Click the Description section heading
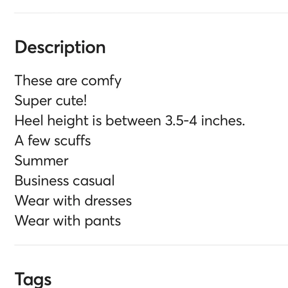Image resolution: width=288 pixels, height=288 pixels. (60, 48)
